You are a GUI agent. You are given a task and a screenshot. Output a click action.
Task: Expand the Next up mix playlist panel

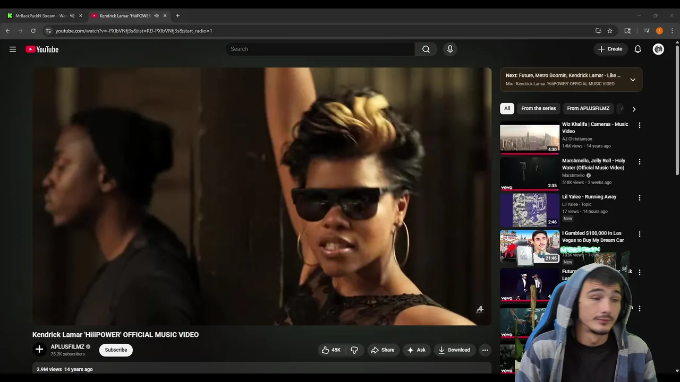633,80
